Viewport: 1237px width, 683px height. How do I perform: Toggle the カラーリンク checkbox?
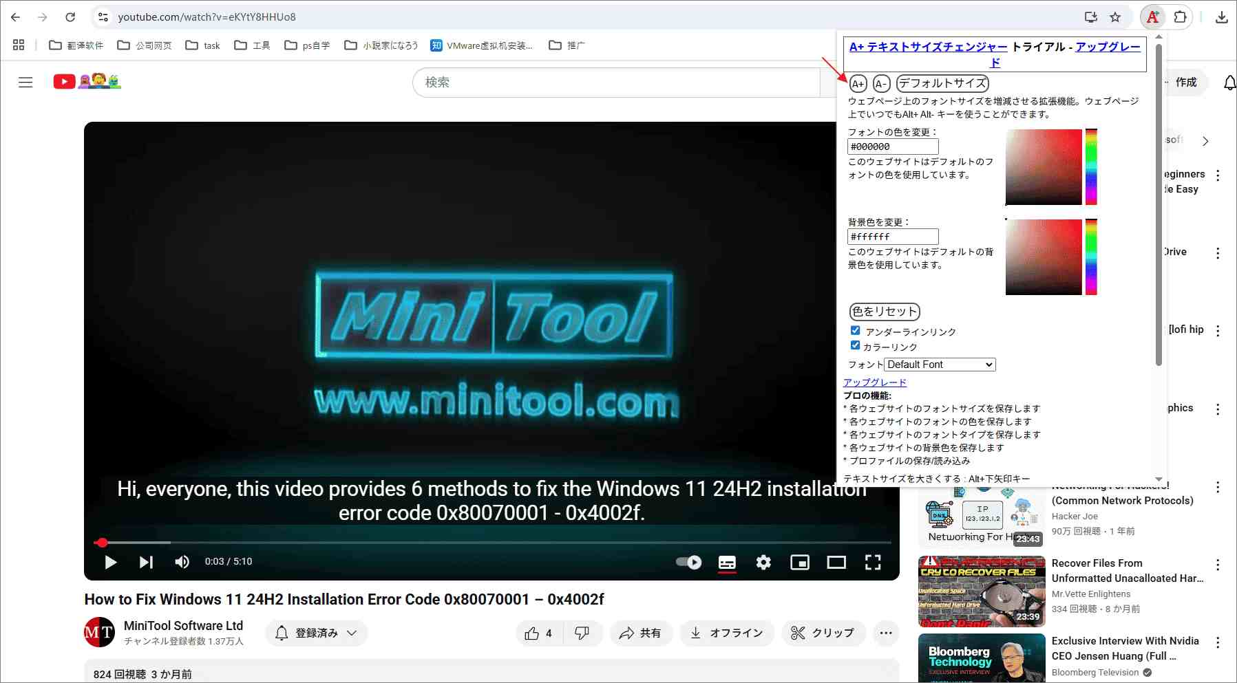(x=855, y=345)
